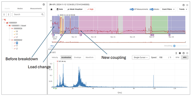
Task: Open the Trends dropdown
Action: pyautogui.click(x=183, y=9)
